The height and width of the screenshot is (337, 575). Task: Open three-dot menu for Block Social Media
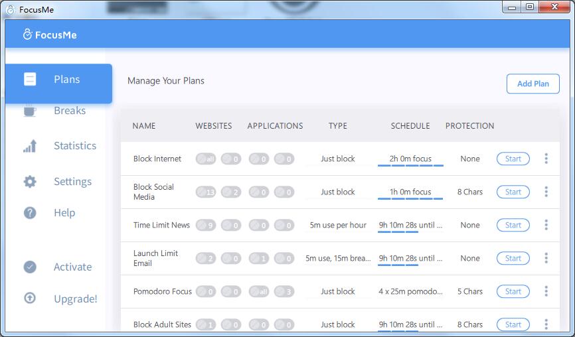click(546, 192)
